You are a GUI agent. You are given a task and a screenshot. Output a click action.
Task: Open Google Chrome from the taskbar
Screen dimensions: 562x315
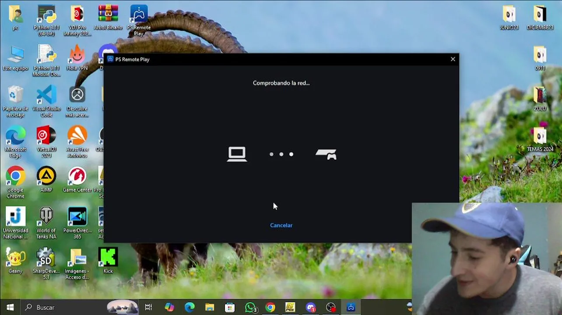[270, 307]
